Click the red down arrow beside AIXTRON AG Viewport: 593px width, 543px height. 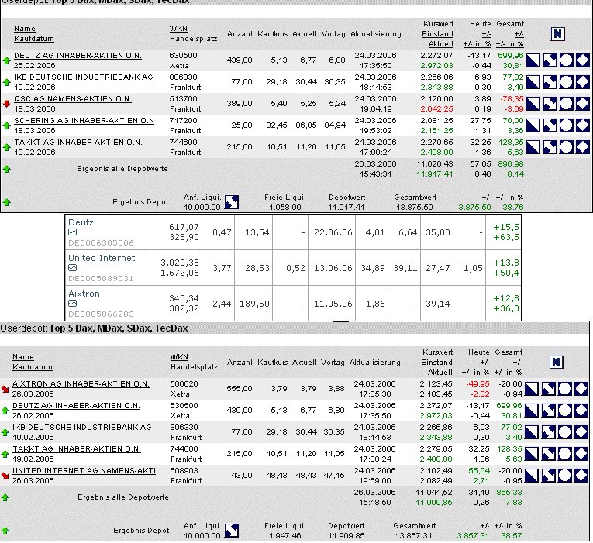[5, 389]
